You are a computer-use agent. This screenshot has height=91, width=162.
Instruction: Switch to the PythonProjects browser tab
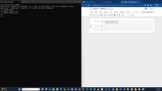click(111, 2)
